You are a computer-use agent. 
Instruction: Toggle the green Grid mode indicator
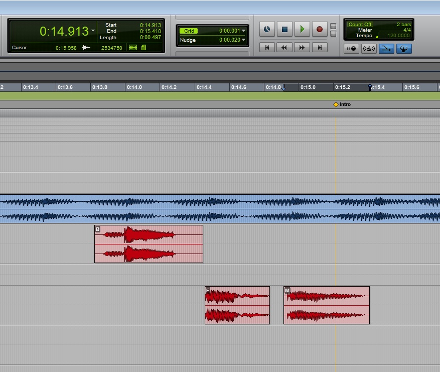coord(189,31)
